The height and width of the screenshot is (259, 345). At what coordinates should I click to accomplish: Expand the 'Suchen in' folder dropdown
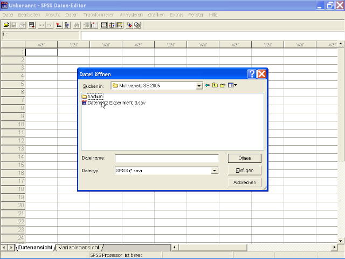click(199, 85)
